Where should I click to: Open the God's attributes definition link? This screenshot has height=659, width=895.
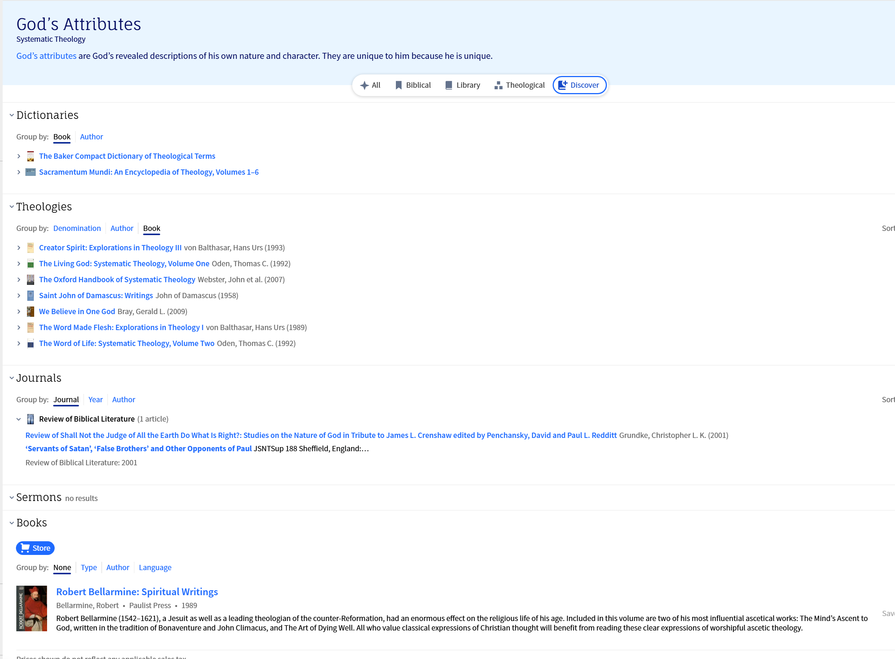[x=46, y=56]
